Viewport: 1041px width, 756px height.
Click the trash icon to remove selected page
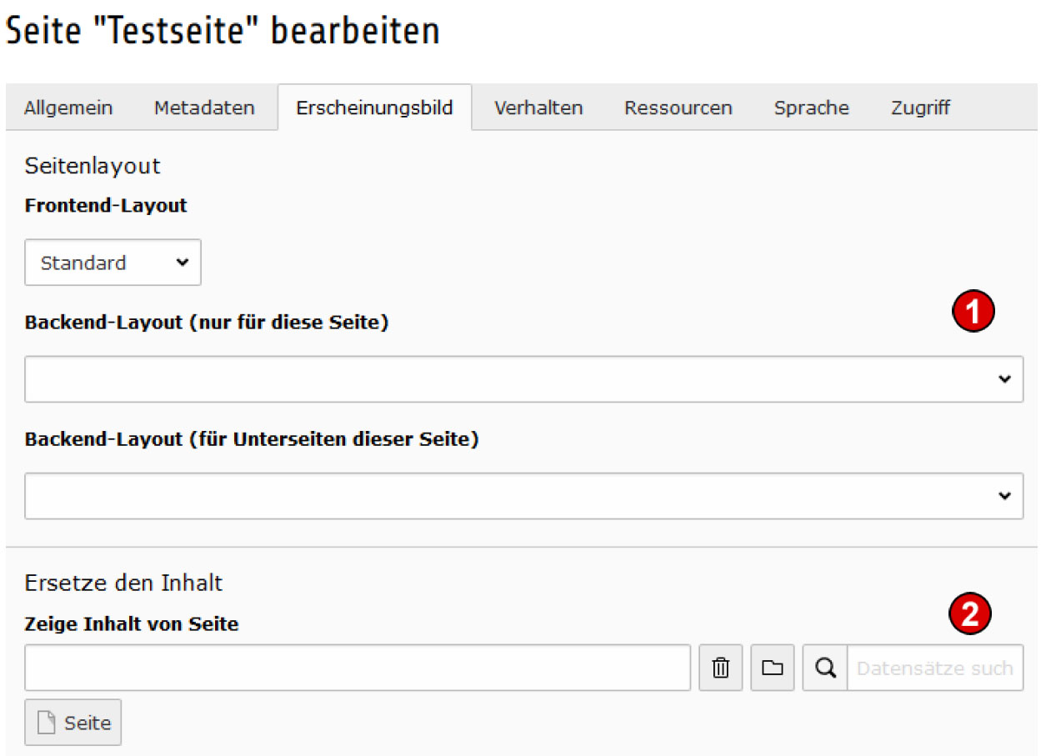click(x=721, y=668)
